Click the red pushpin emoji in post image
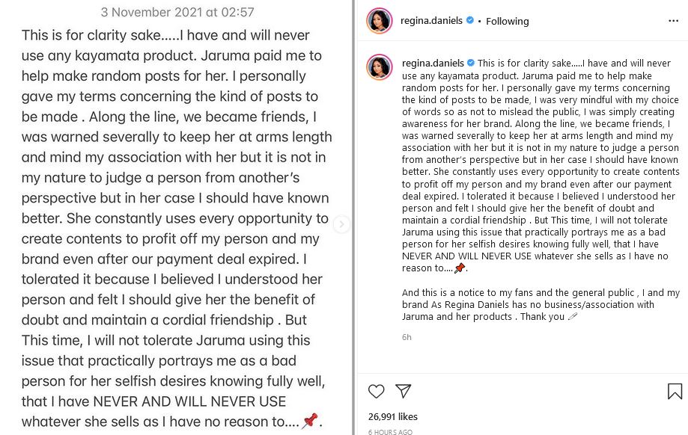 click(x=310, y=421)
